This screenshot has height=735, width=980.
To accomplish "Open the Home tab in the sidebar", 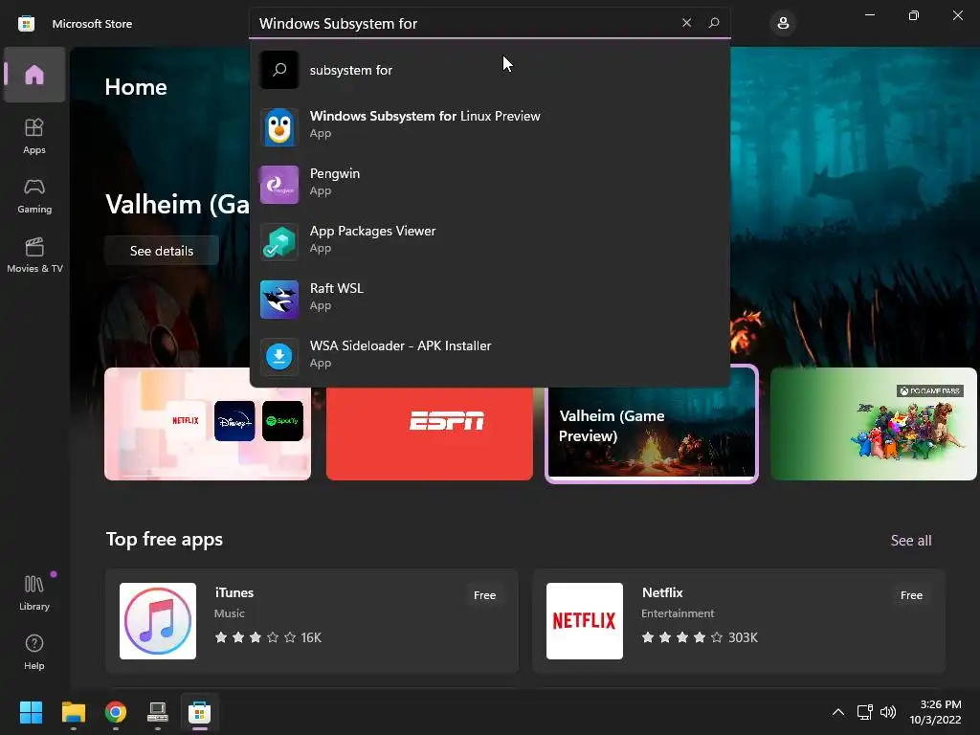I will click(x=34, y=75).
